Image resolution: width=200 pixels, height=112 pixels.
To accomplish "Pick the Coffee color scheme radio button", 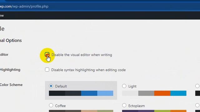I will (x=51, y=105).
